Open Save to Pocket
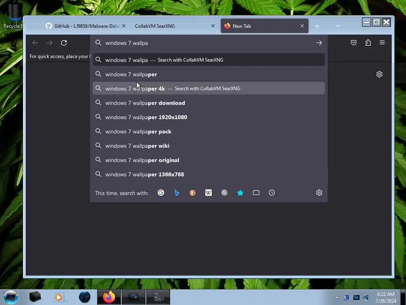The height and width of the screenshot is (305, 406). tap(353, 42)
